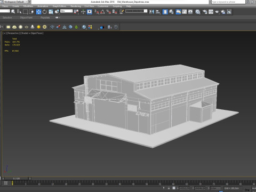The width and height of the screenshot is (256, 192).
Task: Open Rendered Frame Window
Action: 211,12
